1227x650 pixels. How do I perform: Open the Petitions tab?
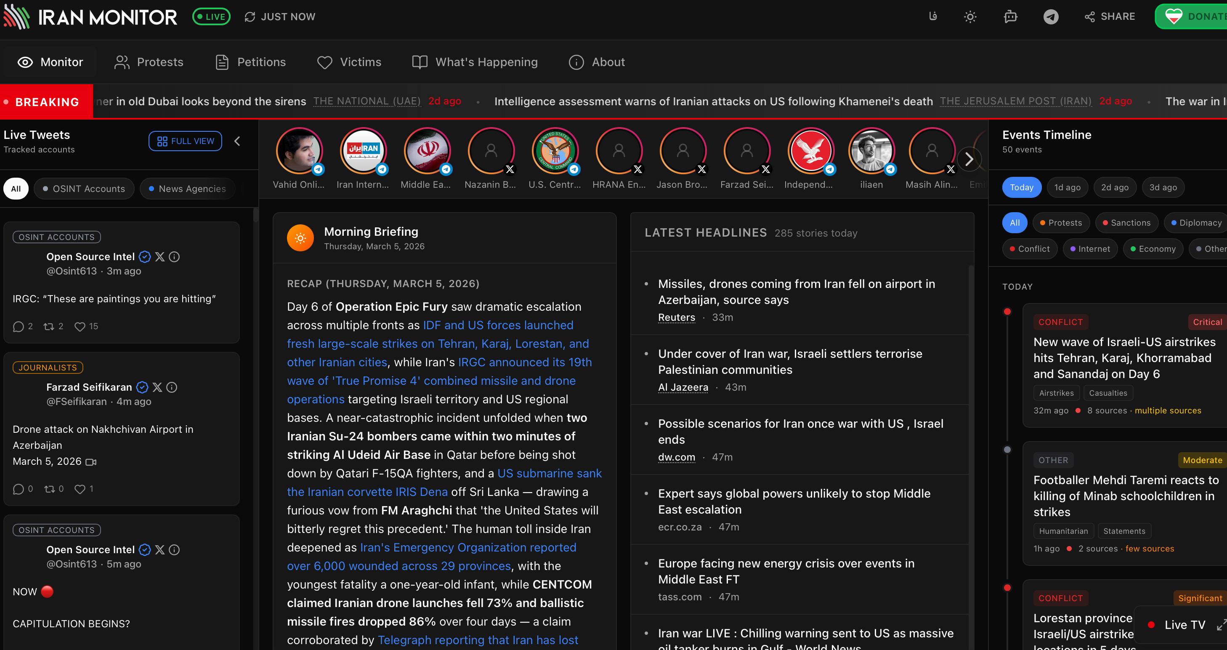(x=250, y=62)
